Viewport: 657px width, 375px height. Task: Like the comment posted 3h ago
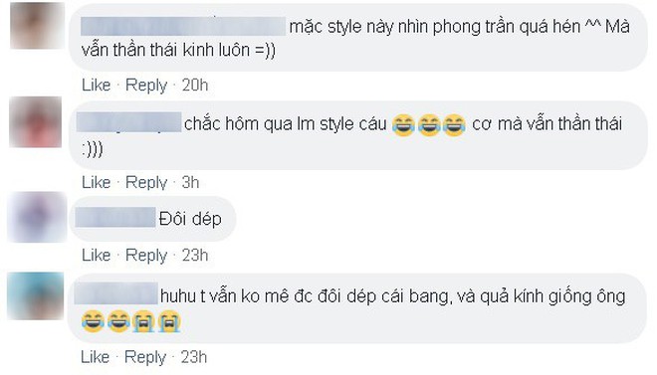96,182
